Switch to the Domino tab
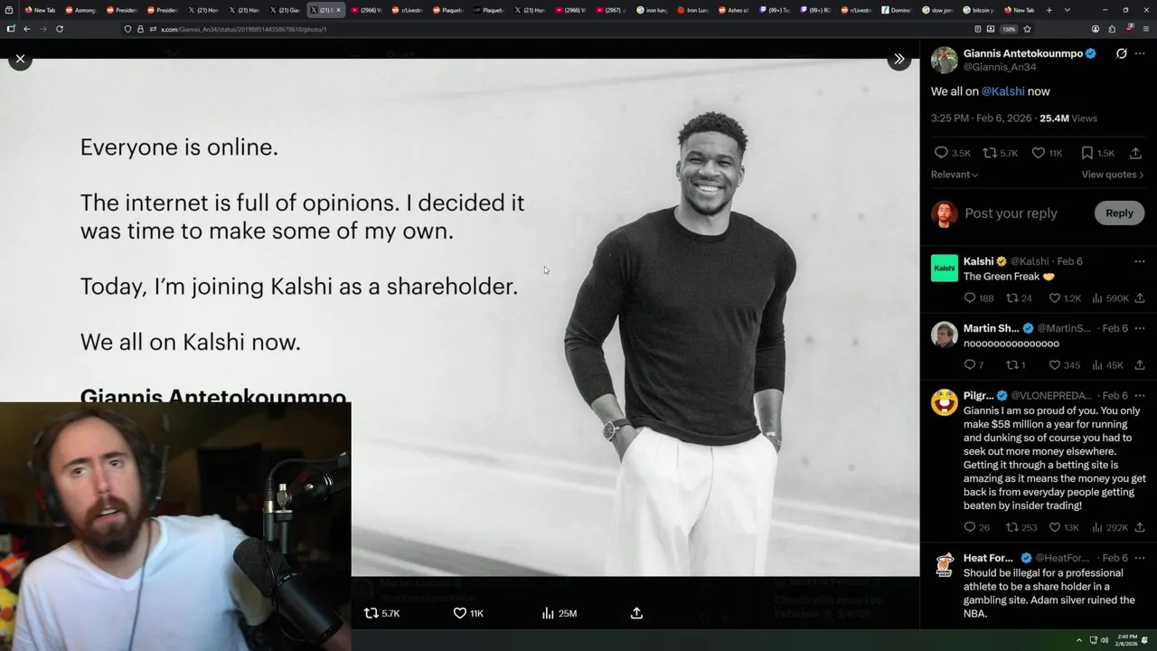This screenshot has width=1157, height=651. [897, 10]
